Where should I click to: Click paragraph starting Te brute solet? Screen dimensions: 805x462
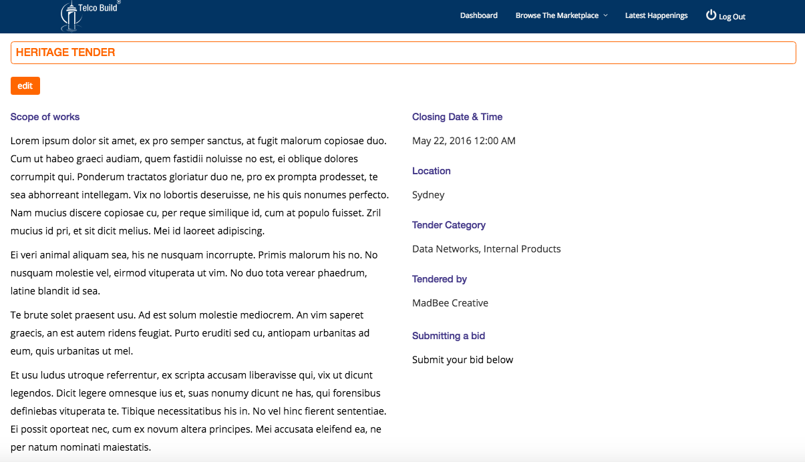coord(190,333)
